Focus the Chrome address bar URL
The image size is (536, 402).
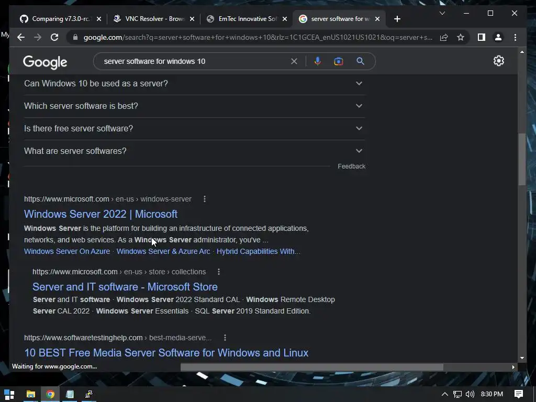click(x=258, y=37)
